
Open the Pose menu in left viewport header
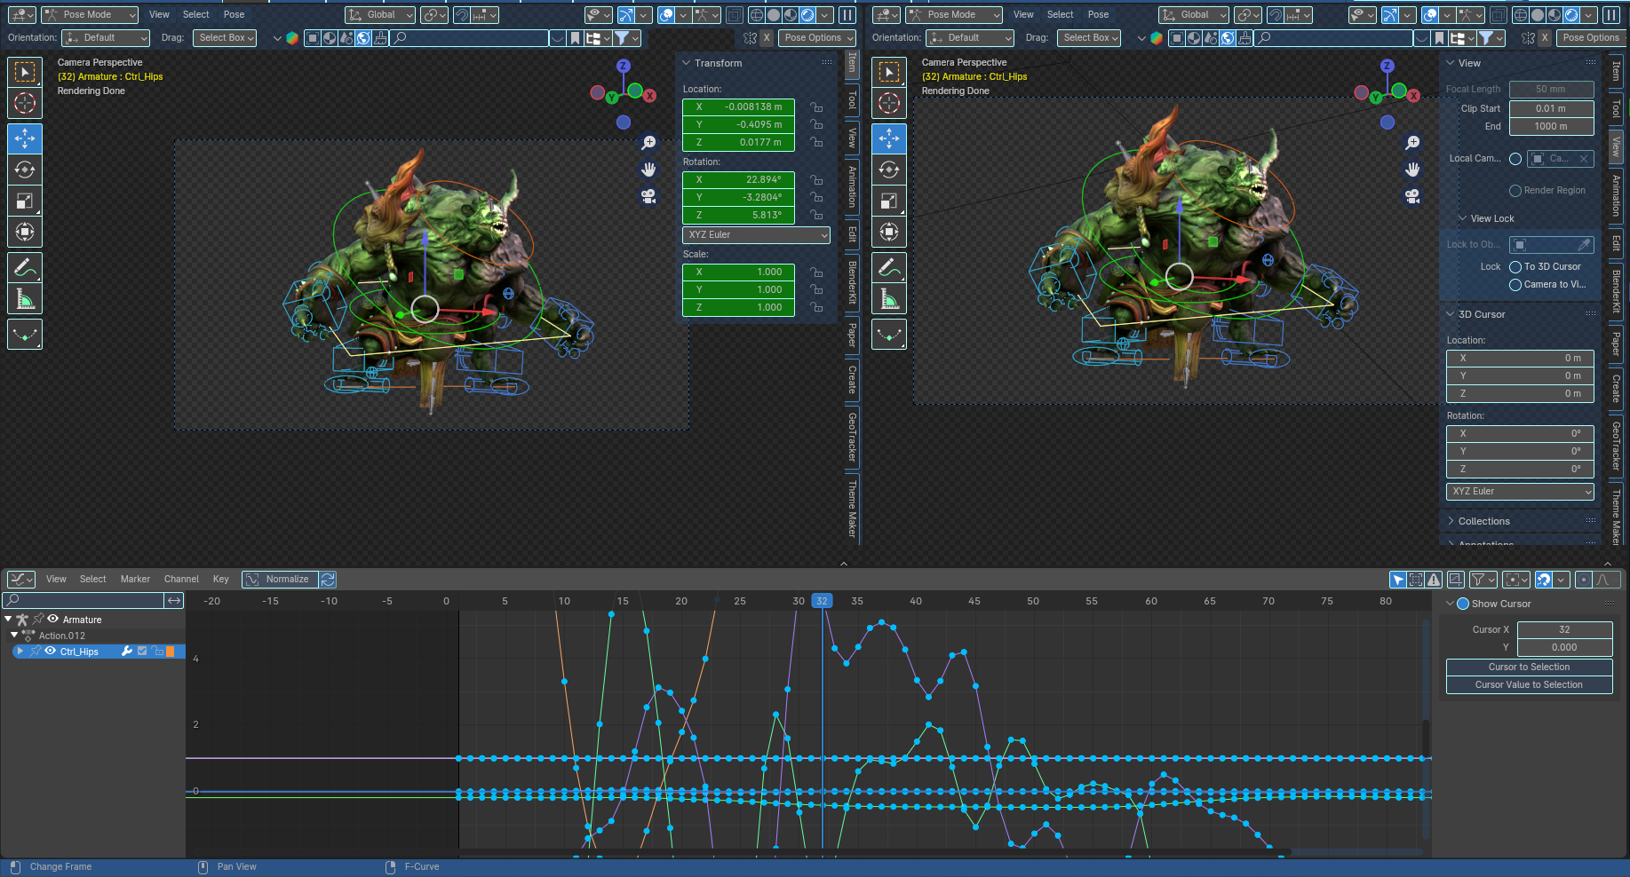[234, 15]
